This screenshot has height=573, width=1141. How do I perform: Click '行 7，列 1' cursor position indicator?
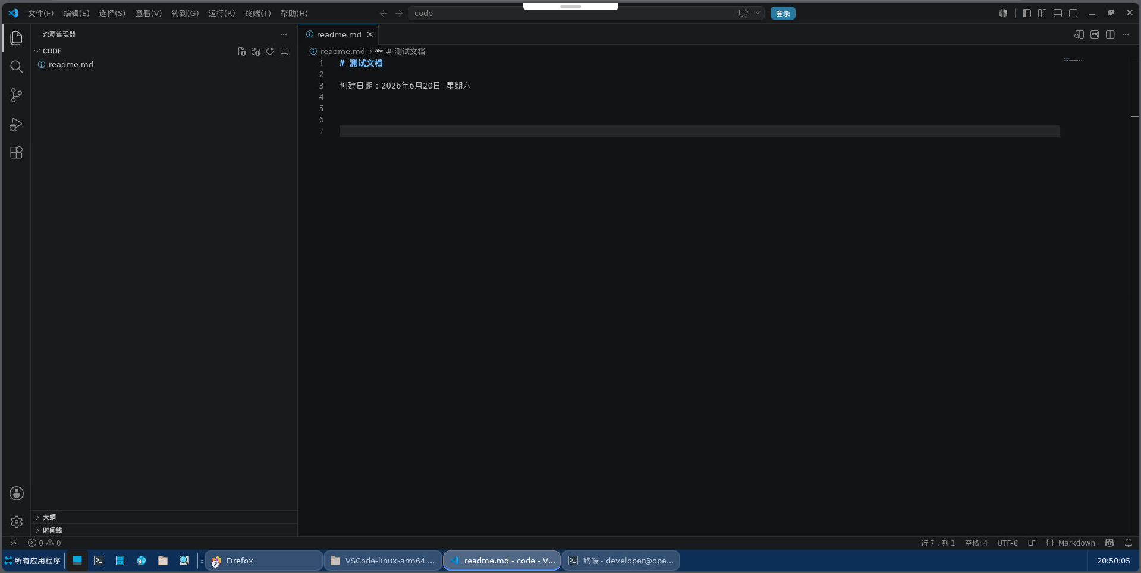click(x=938, y=543)
